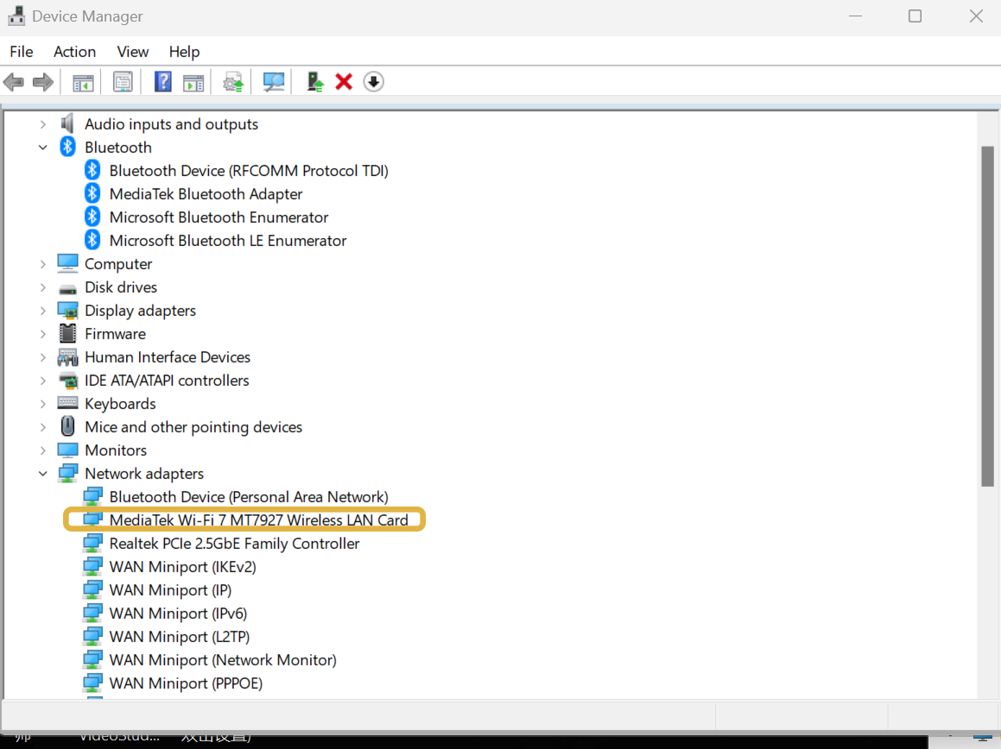Open the View menu
Image resolution: width=1001 pixels, height=749 pixels.
click(133, 52)
